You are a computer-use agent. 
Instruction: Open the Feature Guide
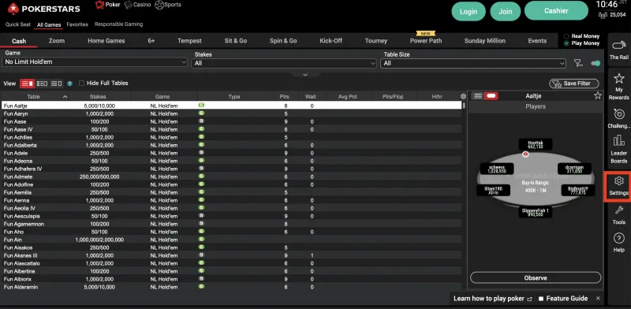[563, 299]
